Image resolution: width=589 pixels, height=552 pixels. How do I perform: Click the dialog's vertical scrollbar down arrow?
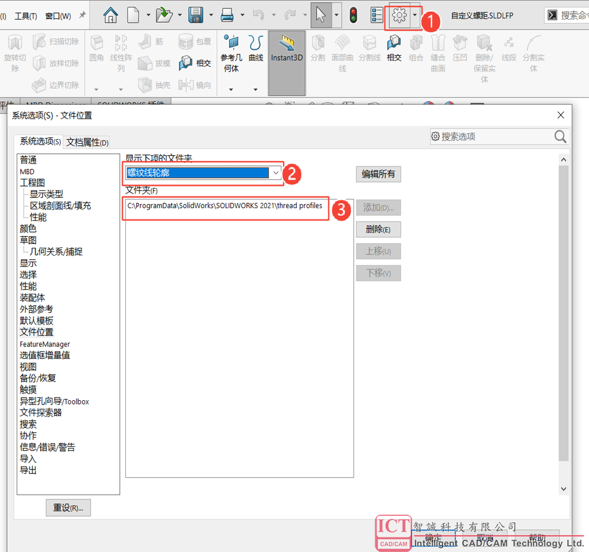tap(563, 489)
